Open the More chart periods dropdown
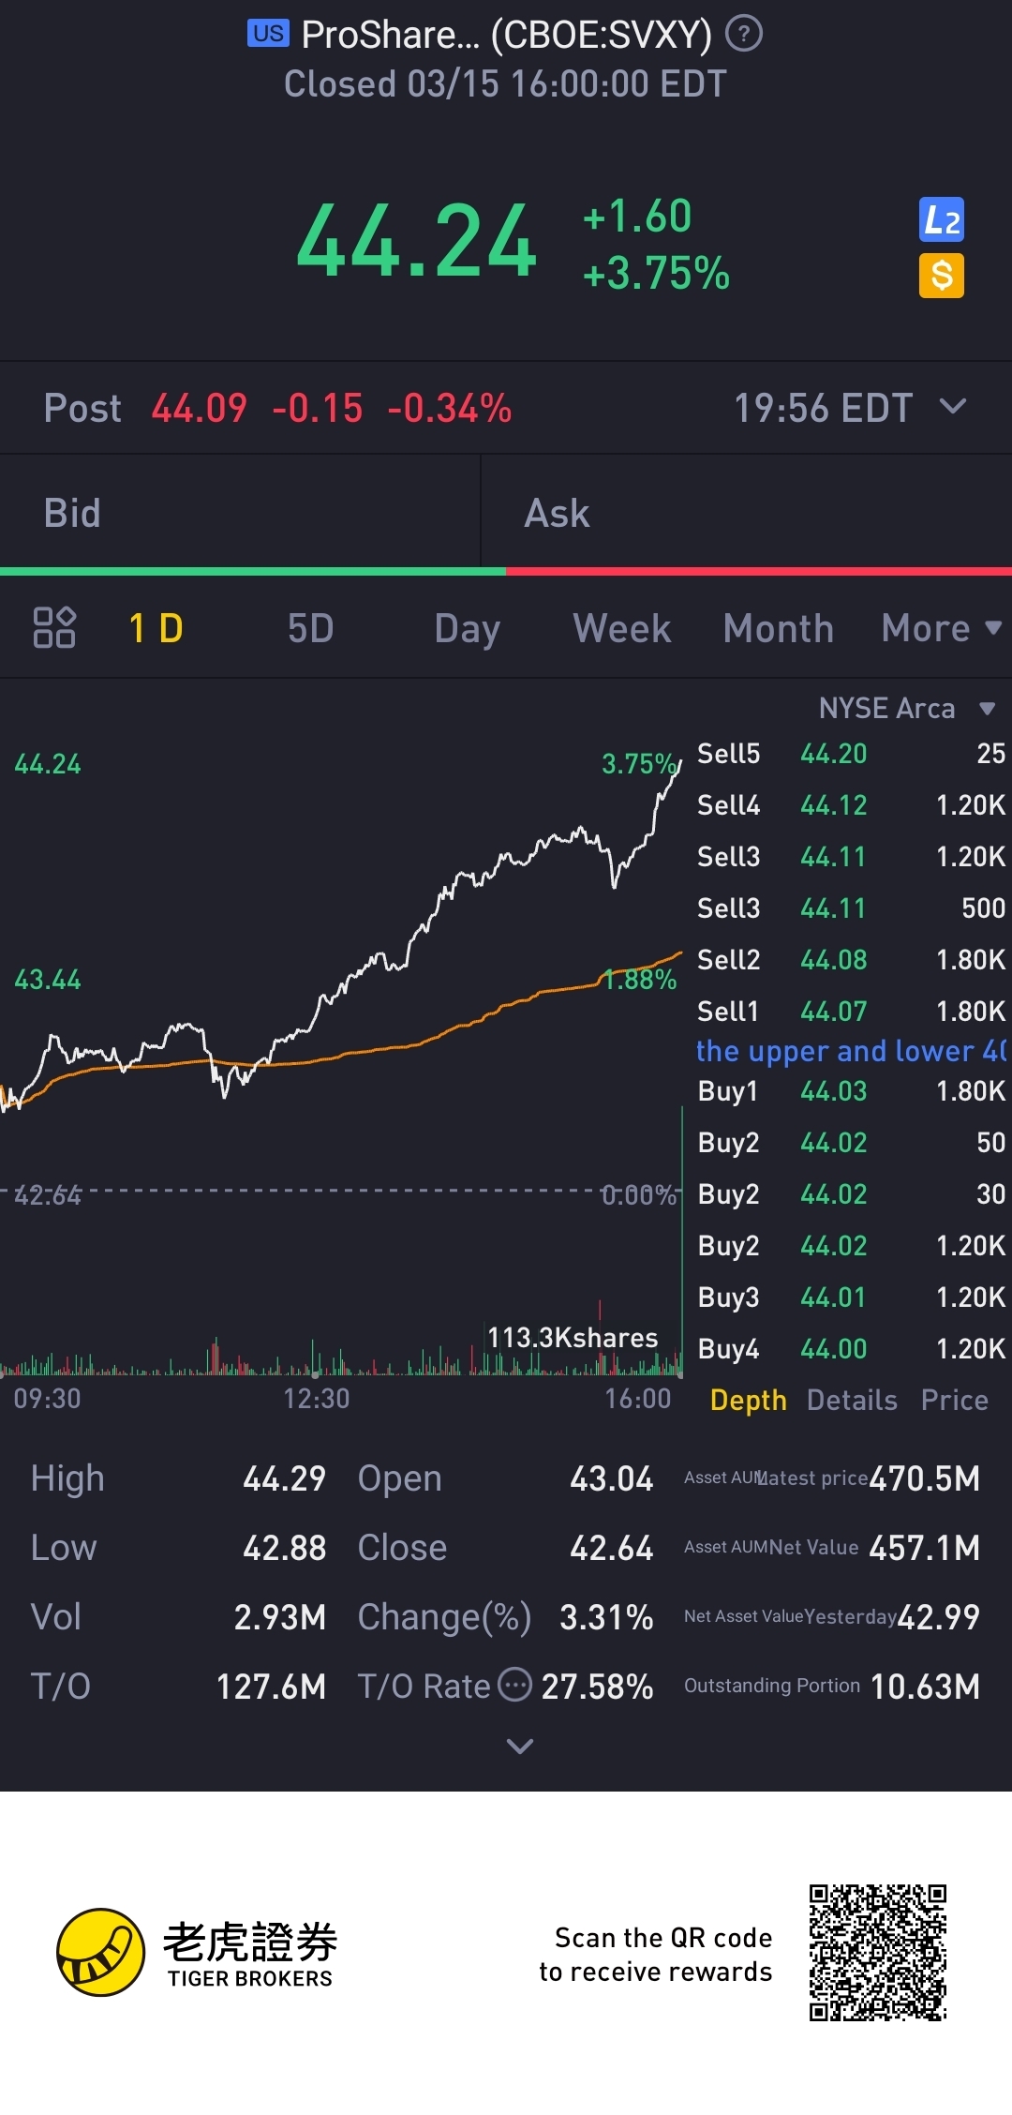Image resolution: width=1012 pixels, height=2115 pixels. 941,628
